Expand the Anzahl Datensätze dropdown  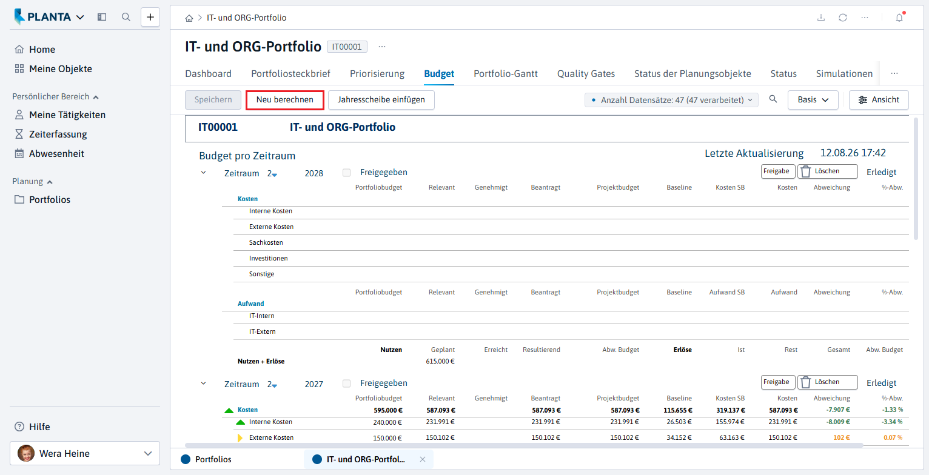(x=671, y=100)
